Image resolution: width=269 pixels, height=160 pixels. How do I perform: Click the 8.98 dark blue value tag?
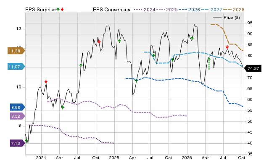tap(18, 107)
